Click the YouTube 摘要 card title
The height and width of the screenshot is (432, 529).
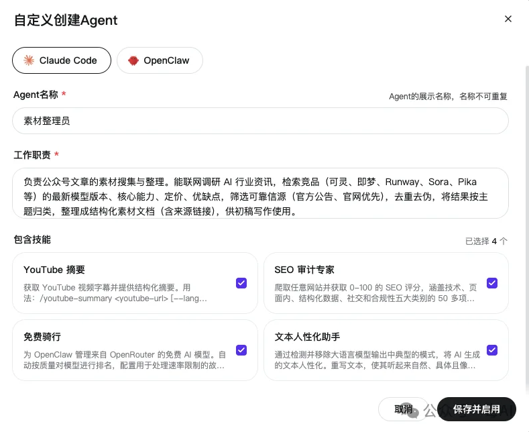(x=54, y=270)
